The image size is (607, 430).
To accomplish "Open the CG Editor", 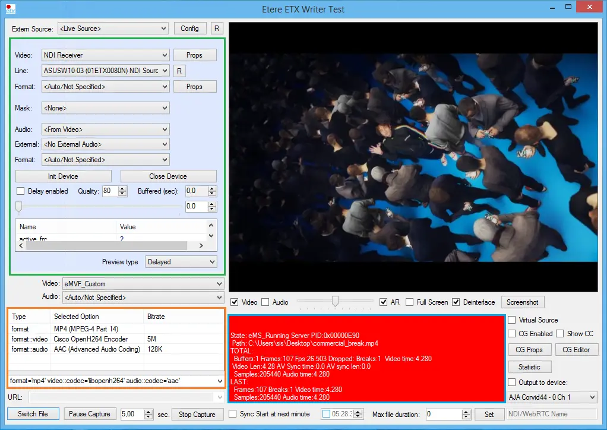I will [x=576, y=350].
